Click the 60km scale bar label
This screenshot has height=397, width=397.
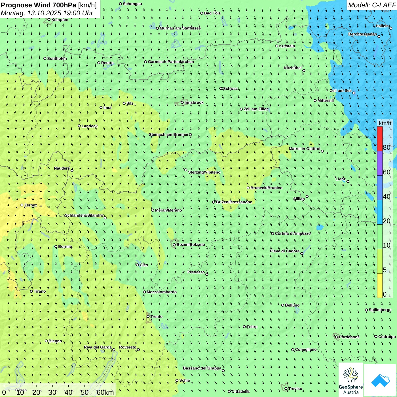pyautogui.click(x=105, y=392)
